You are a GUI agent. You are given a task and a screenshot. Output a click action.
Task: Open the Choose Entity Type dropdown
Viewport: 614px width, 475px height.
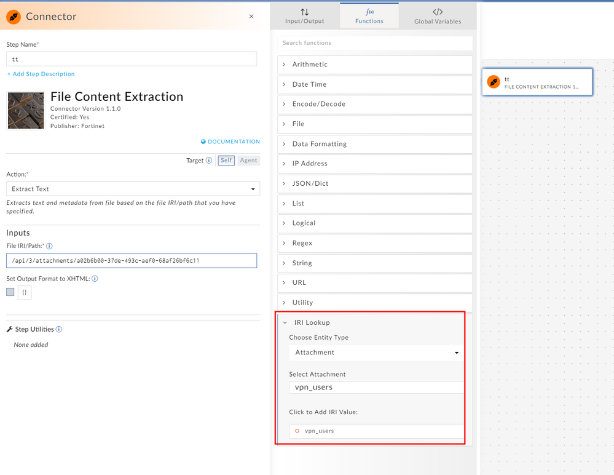coord(376,353)
